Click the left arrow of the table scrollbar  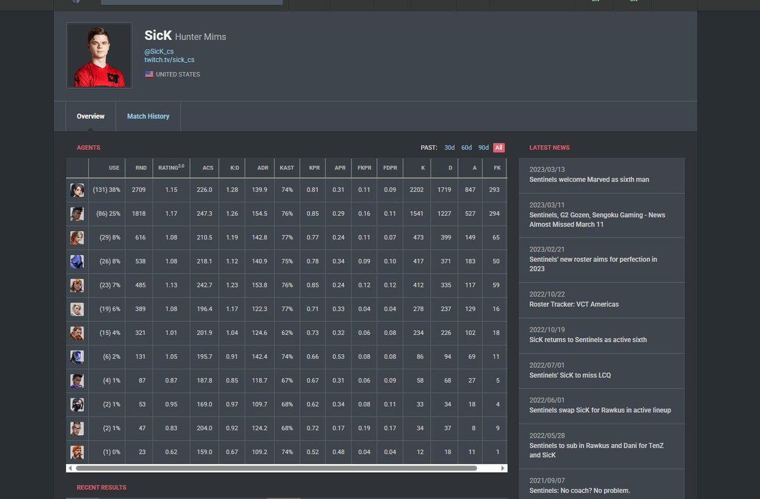[70, 468]
